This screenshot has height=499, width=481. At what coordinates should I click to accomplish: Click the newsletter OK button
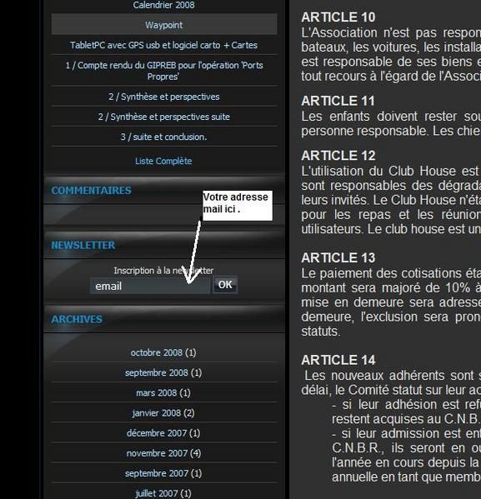[x=225, y=285]
